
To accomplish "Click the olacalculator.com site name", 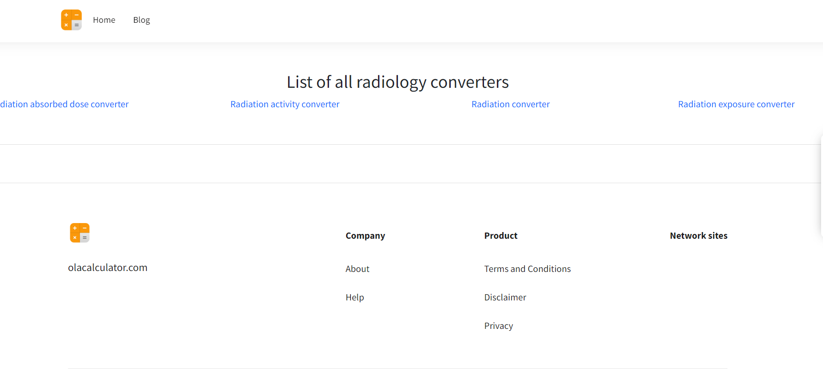I will click(108, 267).
